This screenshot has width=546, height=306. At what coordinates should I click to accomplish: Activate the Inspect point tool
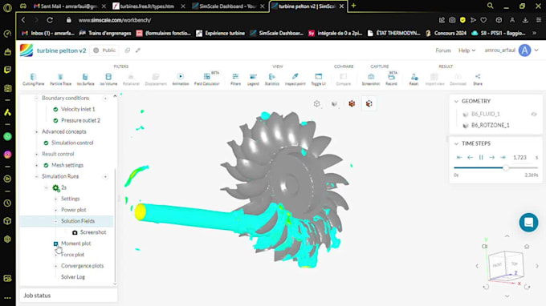[x=295, y=79]
